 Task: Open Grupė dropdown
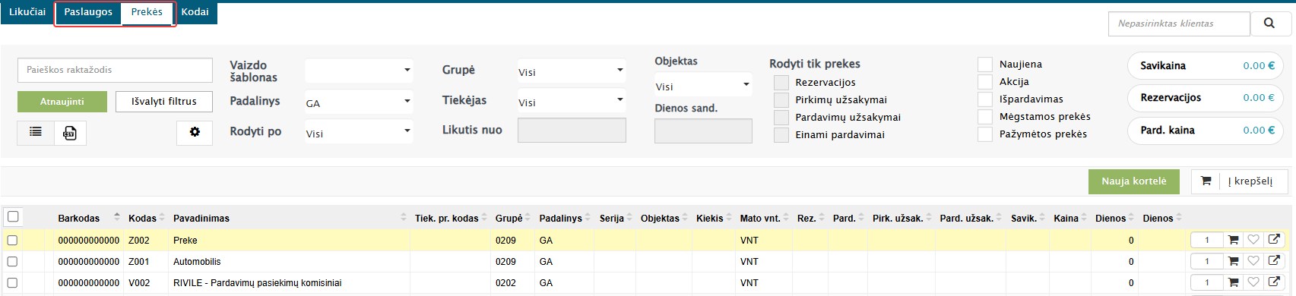572,71
